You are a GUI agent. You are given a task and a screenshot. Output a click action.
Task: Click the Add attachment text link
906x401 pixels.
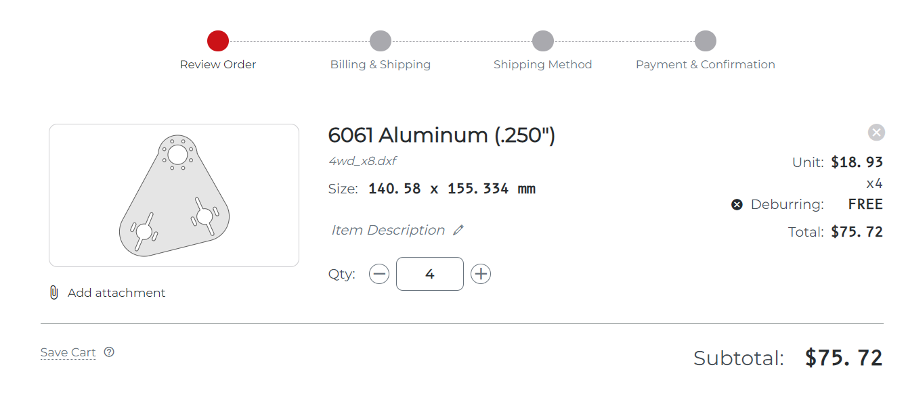pyautogui.click(x=116, y=293)
